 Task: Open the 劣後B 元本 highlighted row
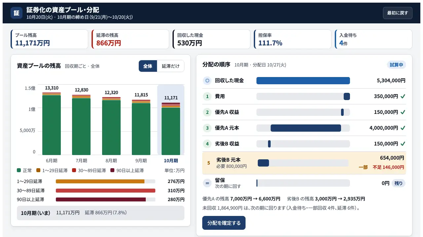pos(304,163)
